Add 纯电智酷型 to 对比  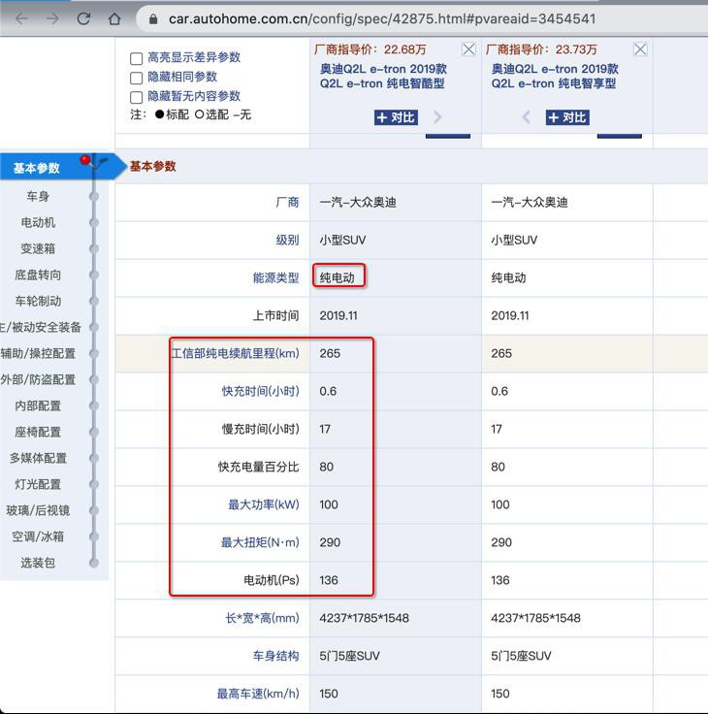tap(396, 117)
